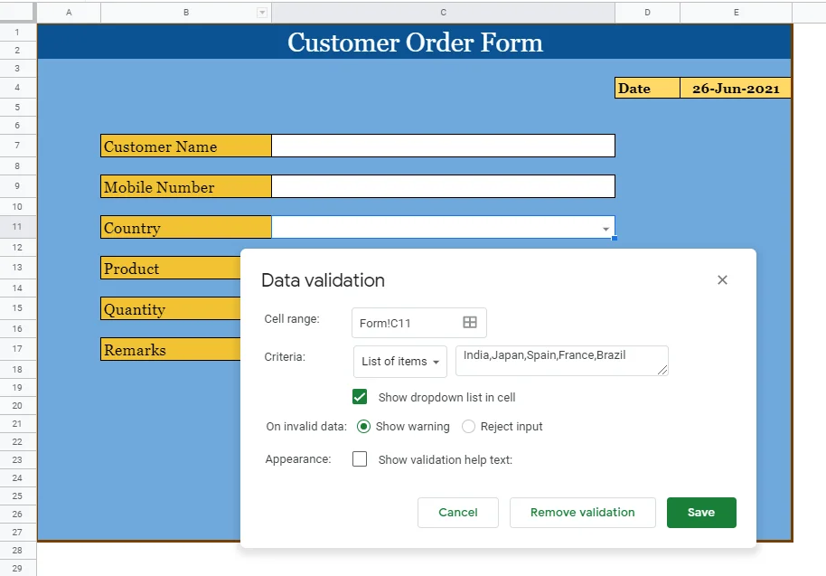Image resolution: width=826 pixels, height=576 pixels.
Task: Select the Mobile Number label cell
Action: [x=186, y=186]
